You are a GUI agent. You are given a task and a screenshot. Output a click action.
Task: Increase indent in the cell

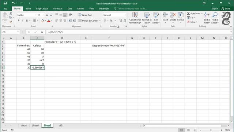point(74,21)
